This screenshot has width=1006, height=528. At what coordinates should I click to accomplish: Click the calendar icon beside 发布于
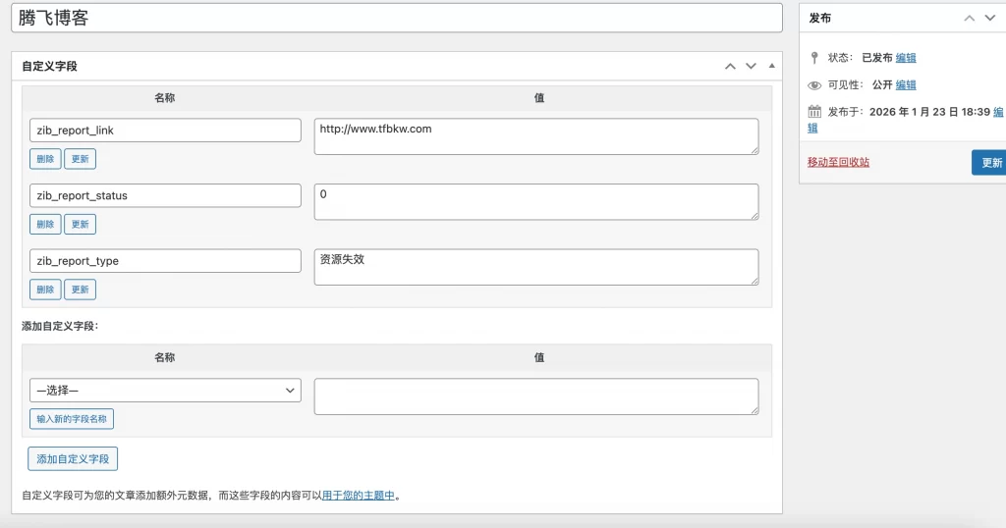coord(814,112)
